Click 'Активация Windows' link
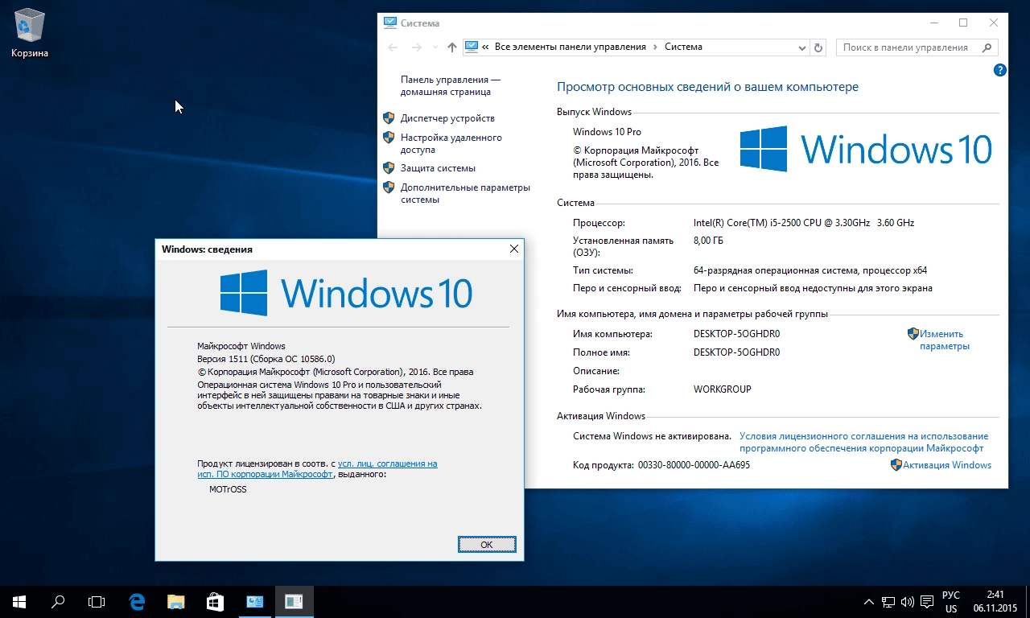 coord(946,465)
